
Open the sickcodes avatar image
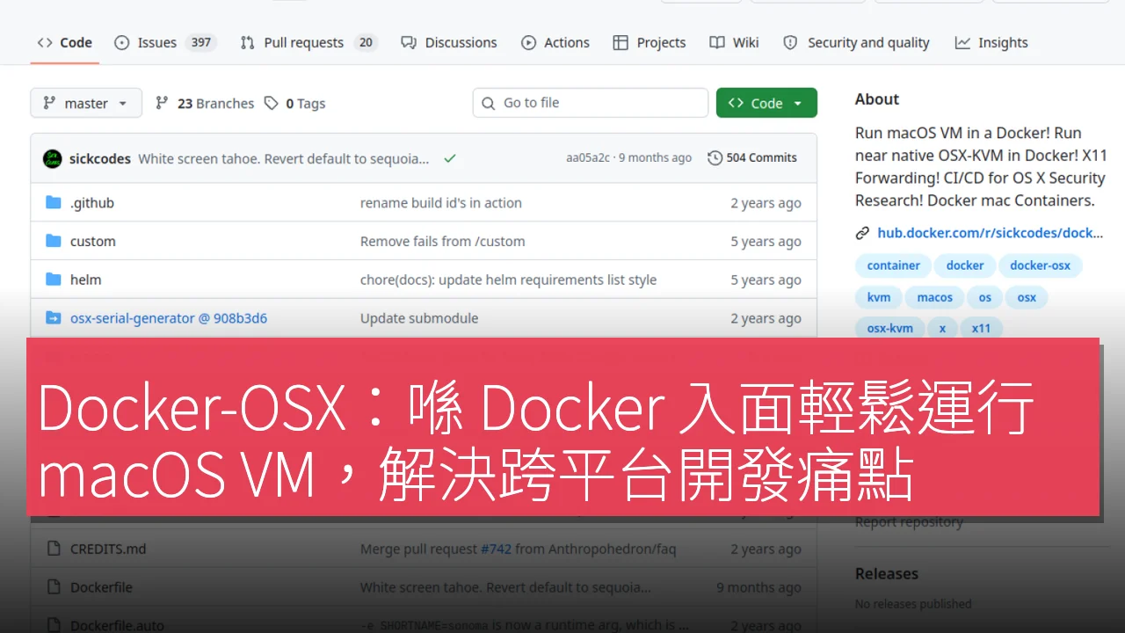coord(53,158)
